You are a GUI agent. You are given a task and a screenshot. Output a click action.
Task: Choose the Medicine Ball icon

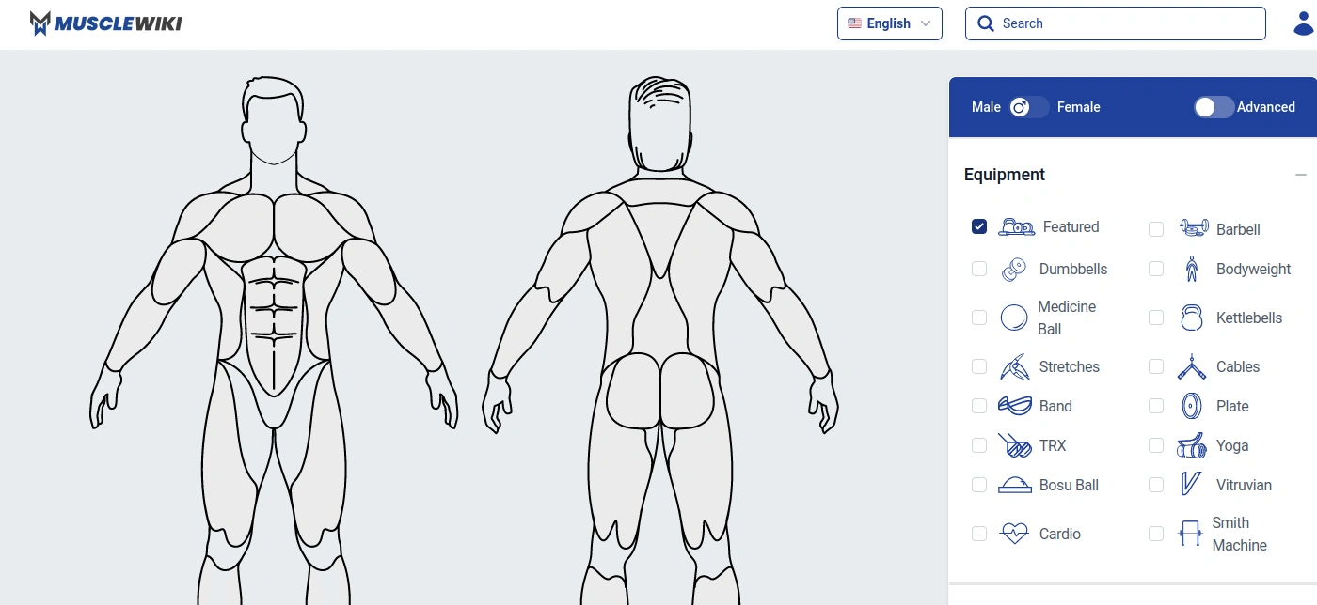[x=1014, y=318]
